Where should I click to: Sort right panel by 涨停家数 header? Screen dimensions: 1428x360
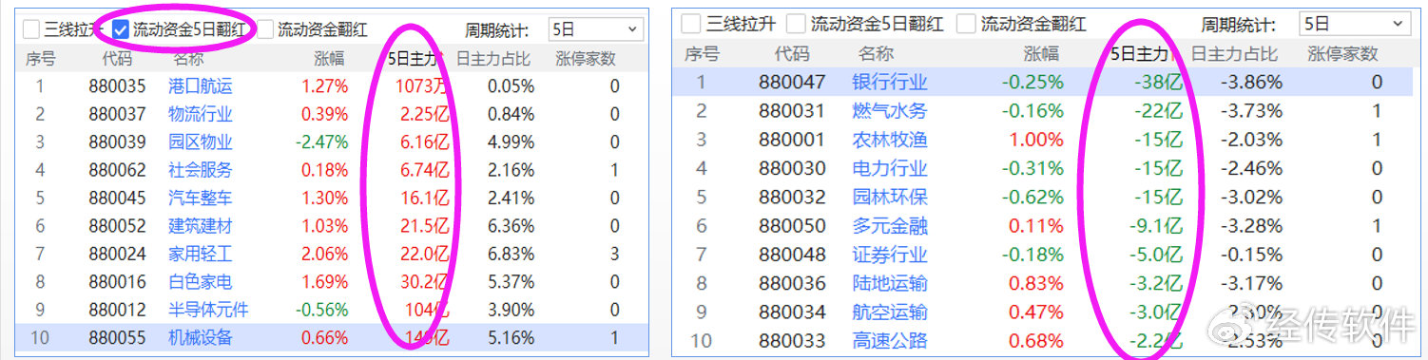tap(1342, 53)
